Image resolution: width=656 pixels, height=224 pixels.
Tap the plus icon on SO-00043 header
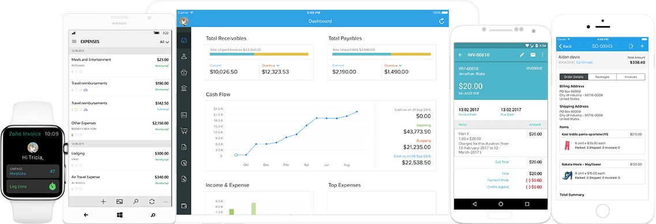coord(642,46)
